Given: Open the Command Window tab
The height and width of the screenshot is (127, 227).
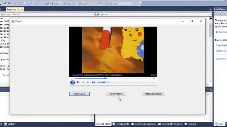Looking at the screenshot, I should coord(143,124).
